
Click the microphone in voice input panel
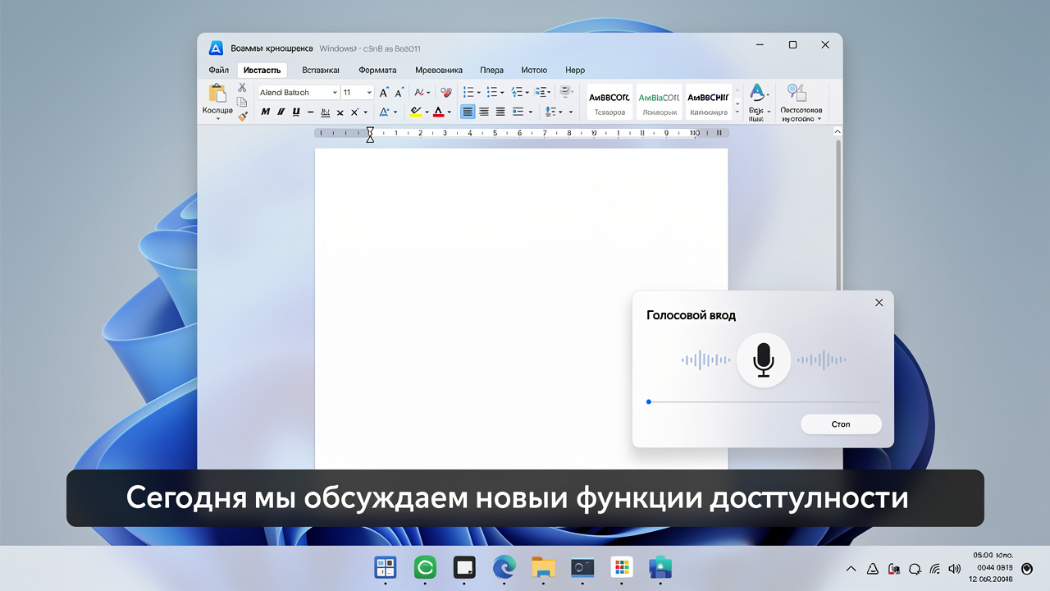764,360
